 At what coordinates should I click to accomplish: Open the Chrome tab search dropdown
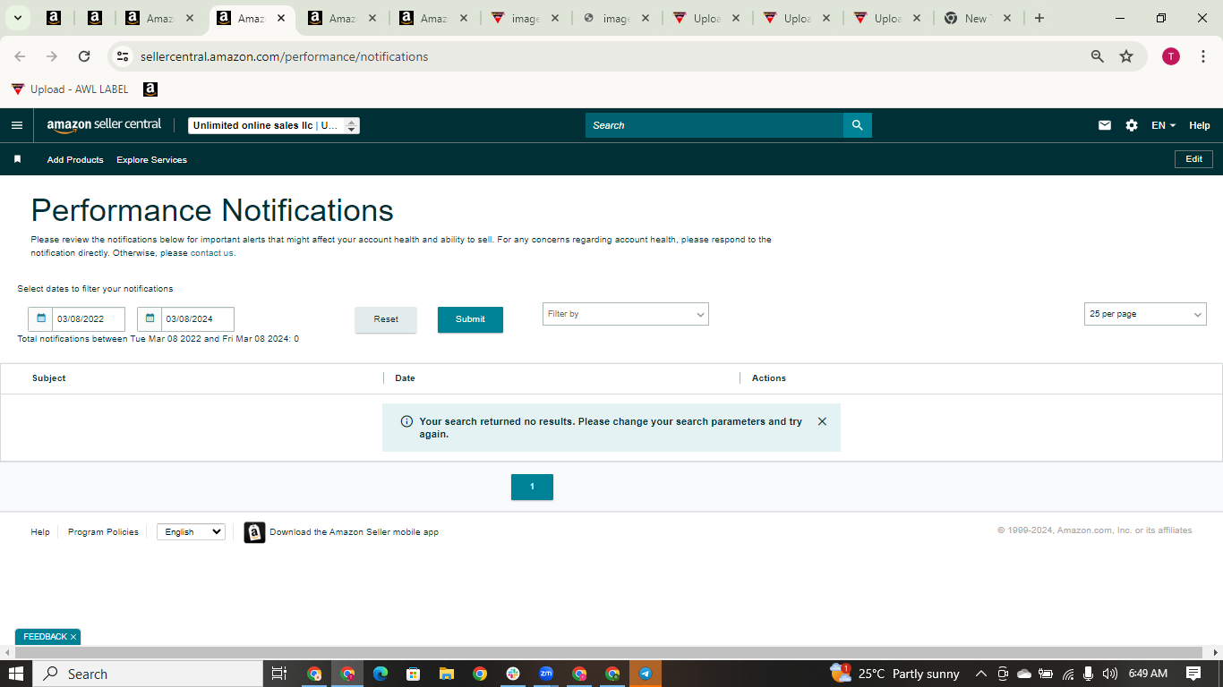[x=17, y=18]
